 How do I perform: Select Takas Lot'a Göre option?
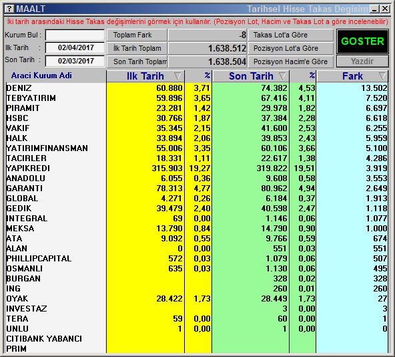(x=291, y=35)
